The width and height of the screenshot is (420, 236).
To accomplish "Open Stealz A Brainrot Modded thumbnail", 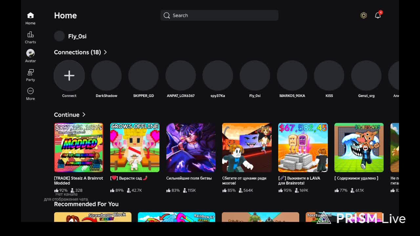I will click(79, 147).
